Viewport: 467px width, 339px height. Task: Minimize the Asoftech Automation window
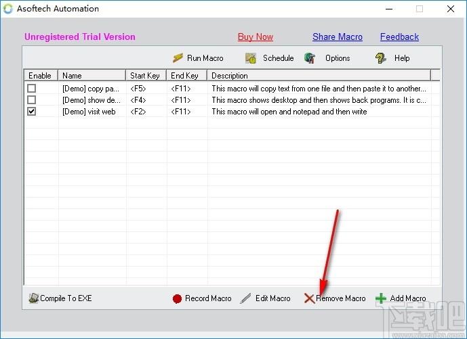point(389,9)
